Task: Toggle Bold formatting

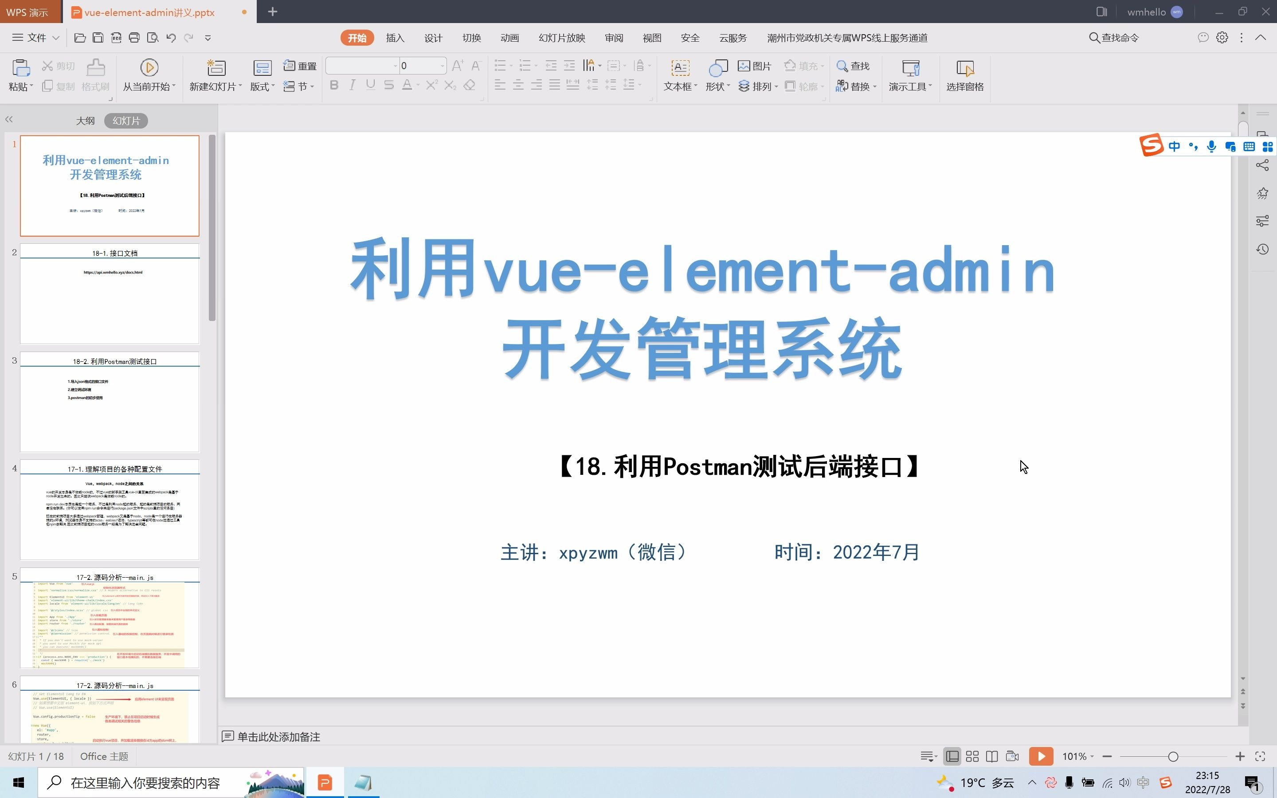Action: click(334, 85)
